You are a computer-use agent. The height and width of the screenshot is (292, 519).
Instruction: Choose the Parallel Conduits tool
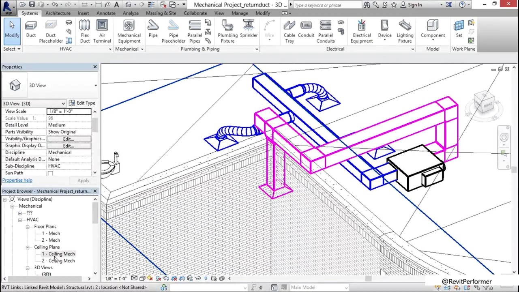tap(326, 31)
